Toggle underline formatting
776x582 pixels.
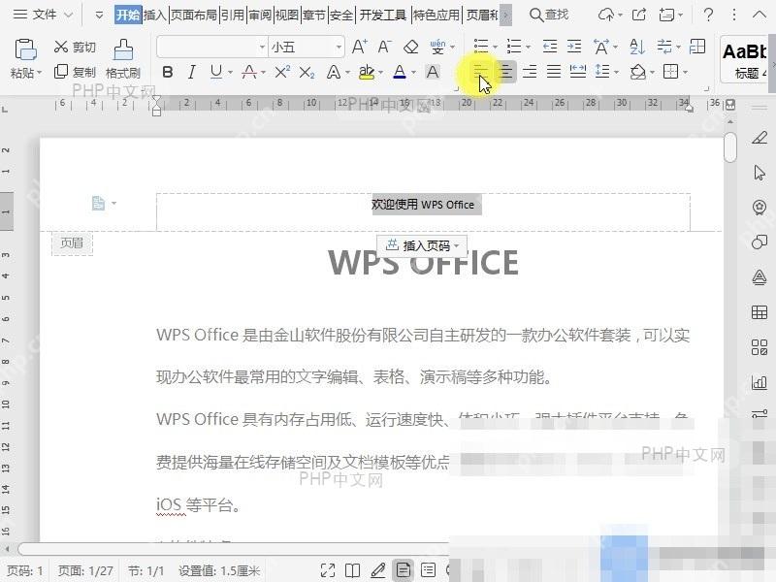point(215,72)
